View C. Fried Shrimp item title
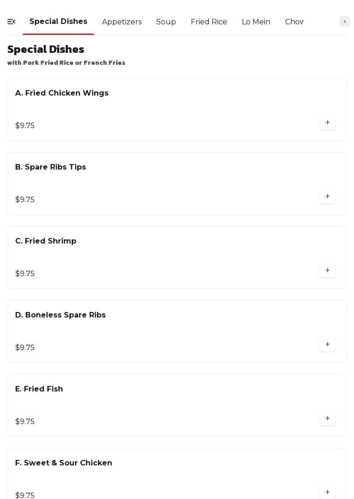 pyautogui.click(x=46, y=241)
